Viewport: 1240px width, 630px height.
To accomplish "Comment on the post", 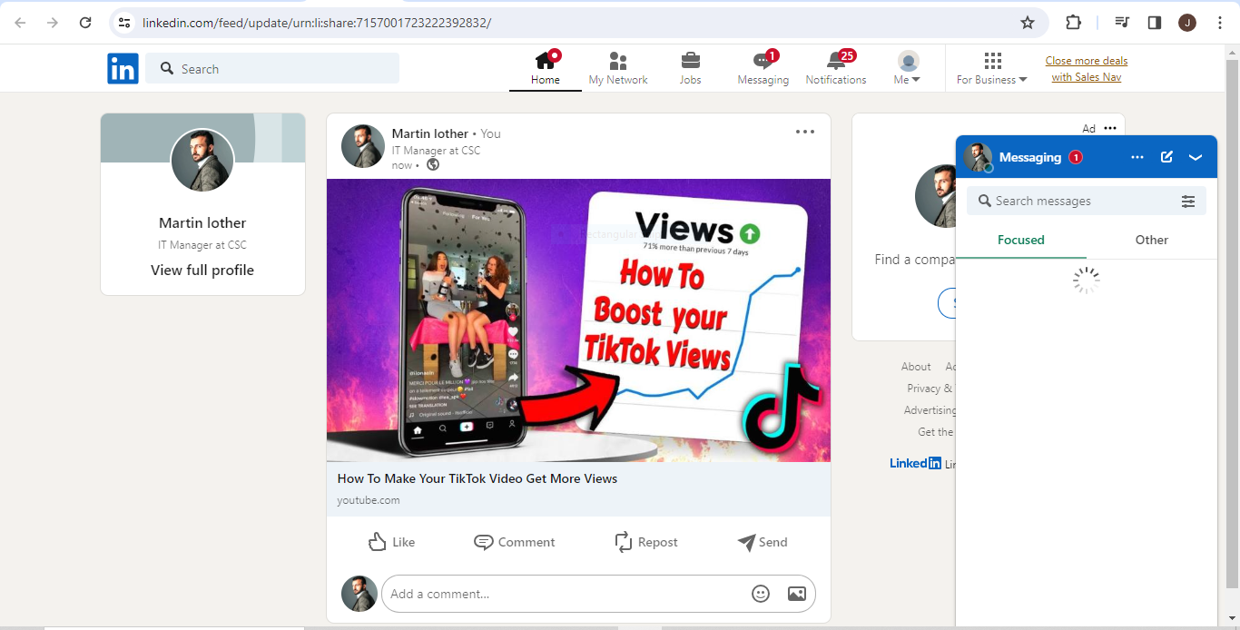I will 515,542.
